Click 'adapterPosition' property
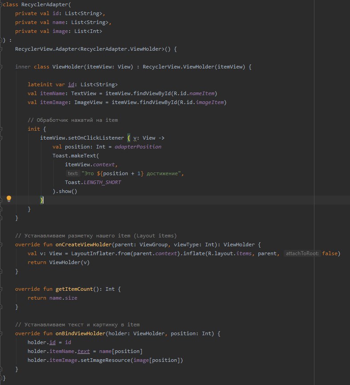This screenshot has height=385, width=350. coord(138,147)
